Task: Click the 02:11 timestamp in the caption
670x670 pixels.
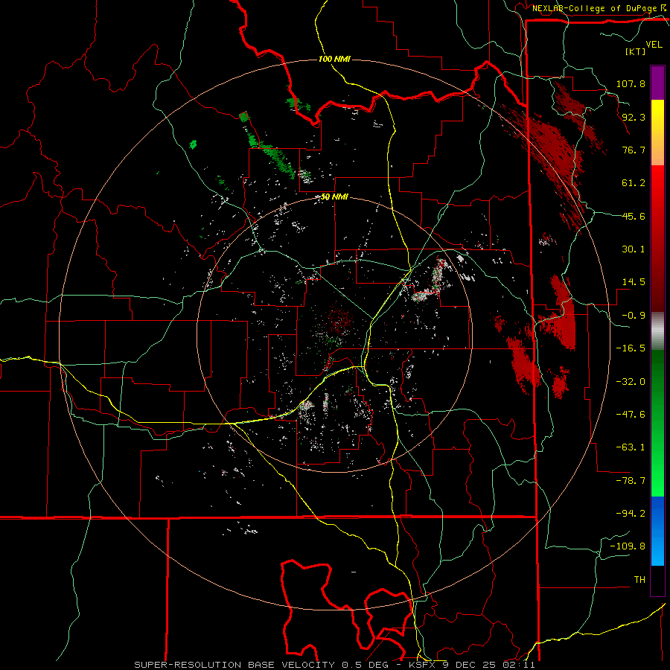Action: (x=519, y=665)
